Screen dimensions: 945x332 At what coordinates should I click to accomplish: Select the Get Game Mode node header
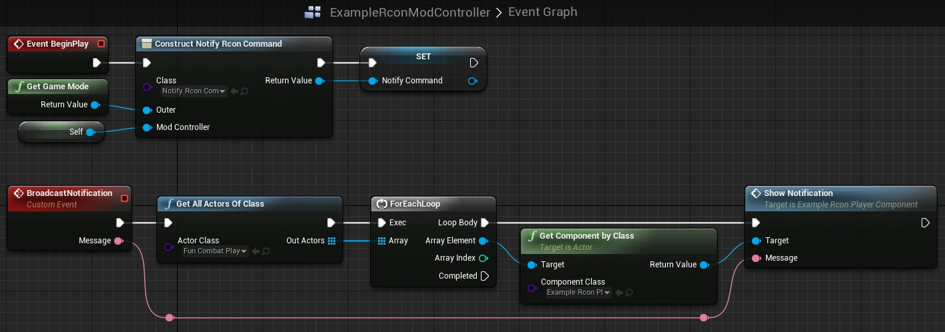[x=57, y=86]
